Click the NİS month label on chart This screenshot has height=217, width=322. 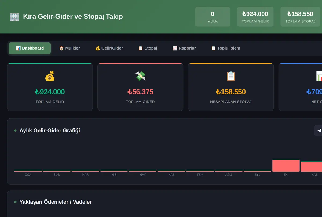114,174
